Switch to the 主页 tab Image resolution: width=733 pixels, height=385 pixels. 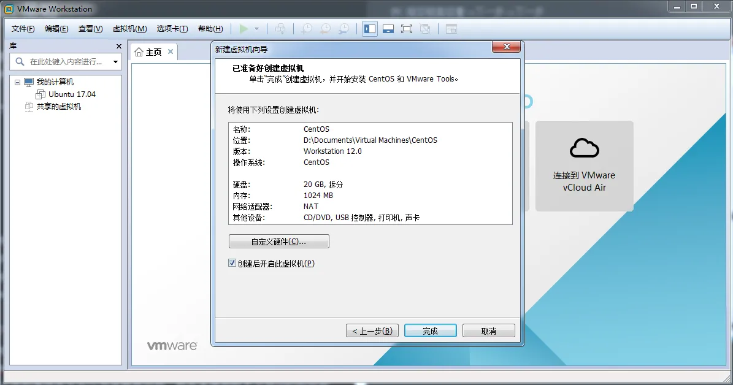point(154,52)
